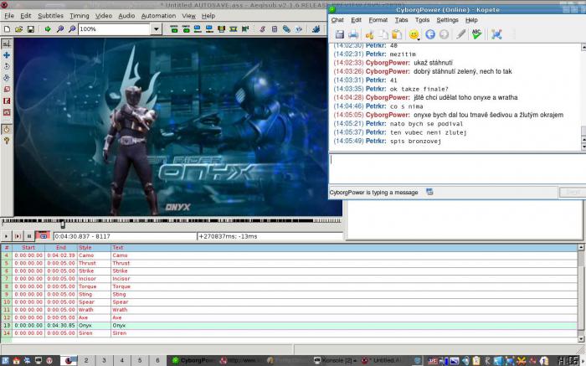The image size is (586, 366).
Task: Play the current subtitle line button
Action: (x=18, y=236)
